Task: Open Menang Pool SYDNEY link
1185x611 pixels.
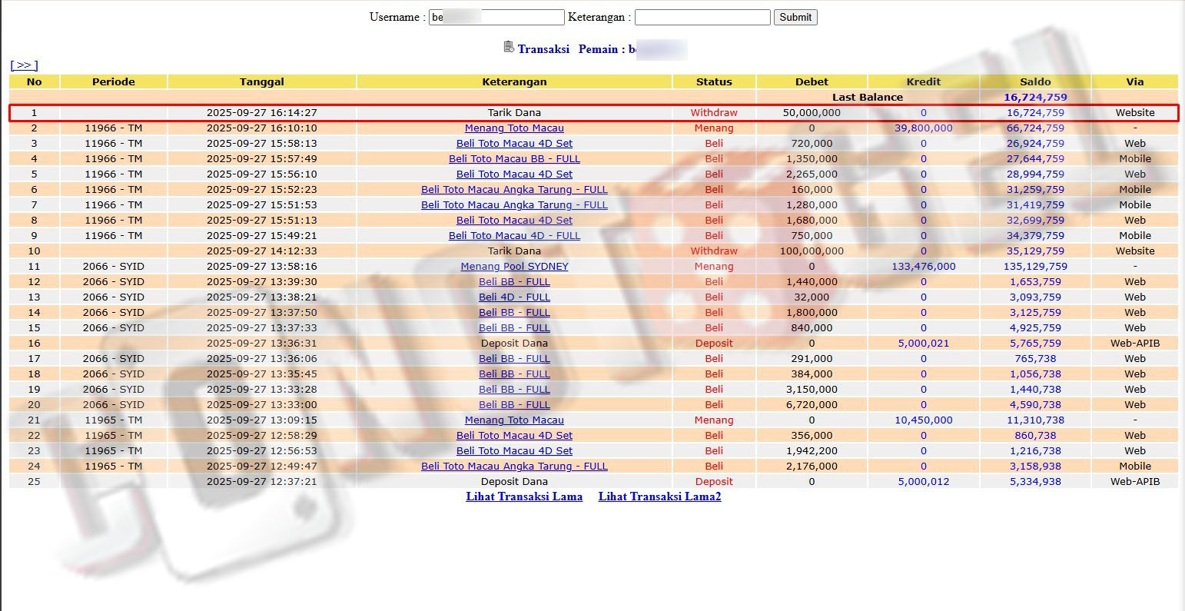Action: click(514, 267)
